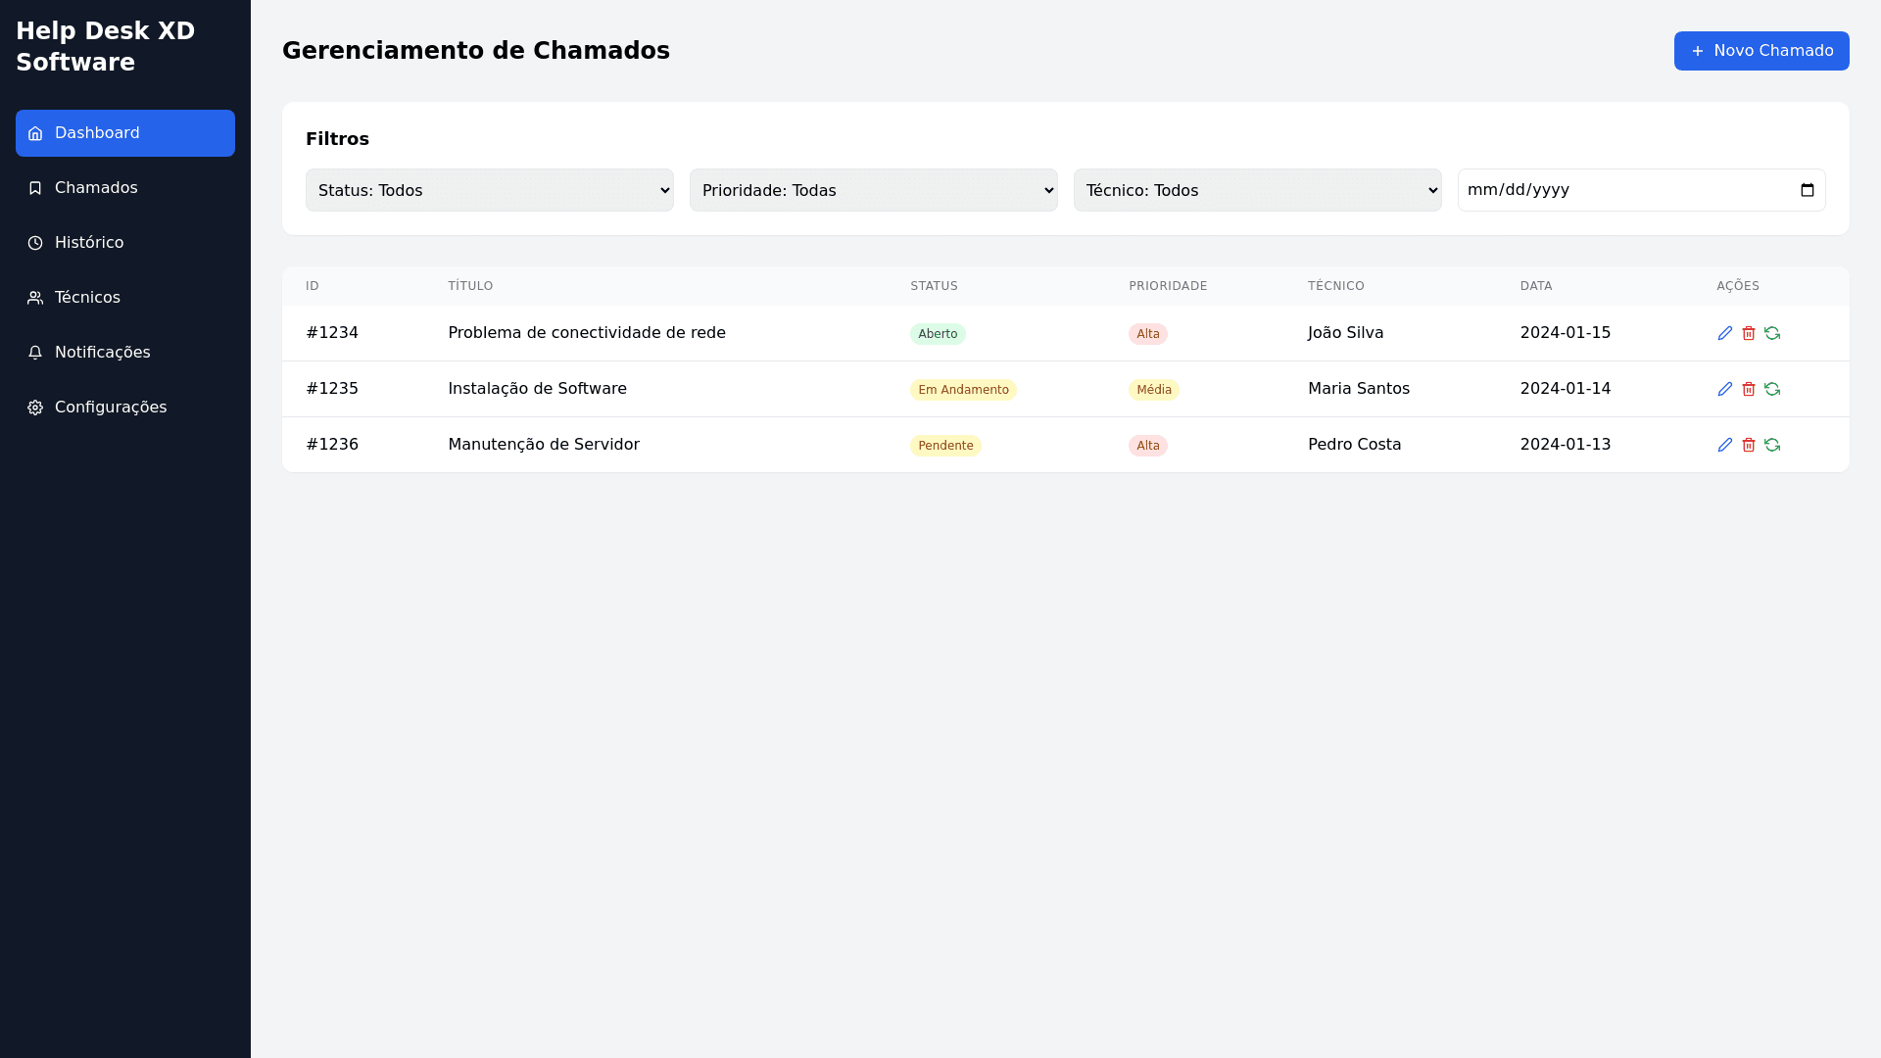Viewport: 1881px width, 1058px height.
Task: Delete ticket #1235 with trash icon
Action: click(1749, 389)
